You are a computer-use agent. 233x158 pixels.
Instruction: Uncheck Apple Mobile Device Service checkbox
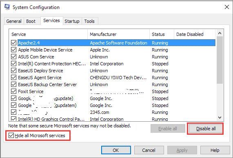point(14,50)
